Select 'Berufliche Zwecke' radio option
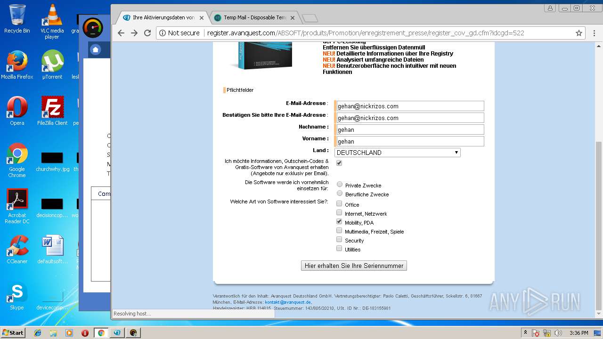The image size is (603, 339). click(340, 193)
